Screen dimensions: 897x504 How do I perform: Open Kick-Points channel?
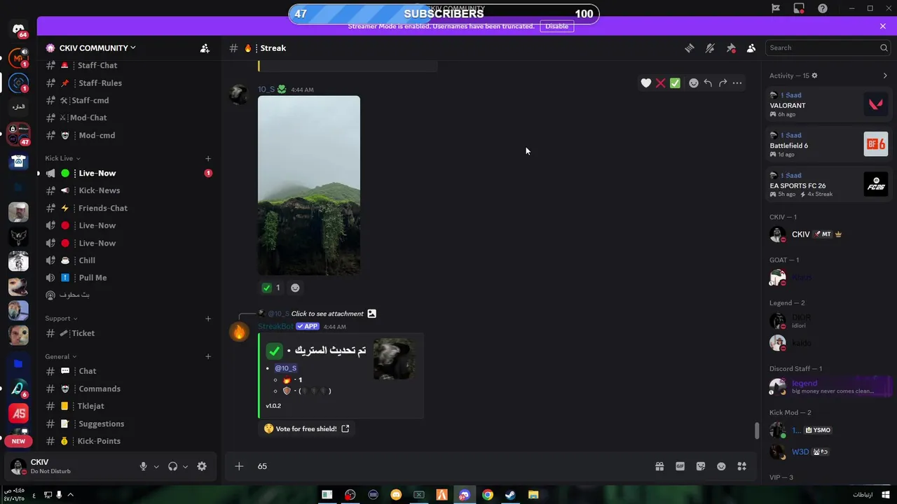128,441
